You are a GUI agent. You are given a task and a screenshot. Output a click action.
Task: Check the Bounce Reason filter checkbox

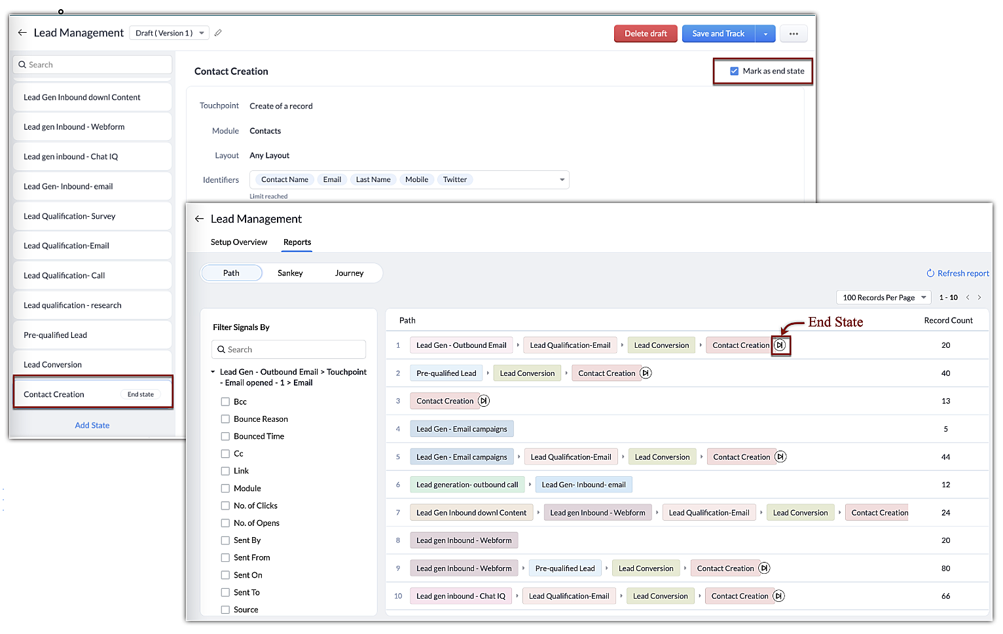pyautogui.click(x=225, y=419)
